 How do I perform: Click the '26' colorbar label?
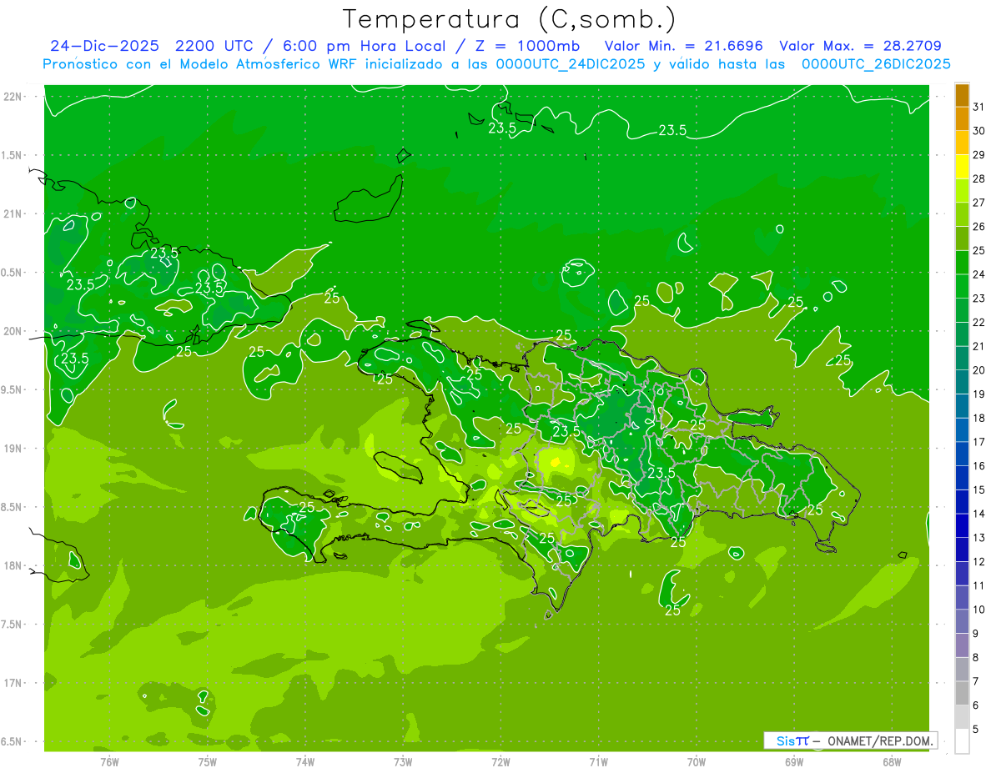[978, 227]
